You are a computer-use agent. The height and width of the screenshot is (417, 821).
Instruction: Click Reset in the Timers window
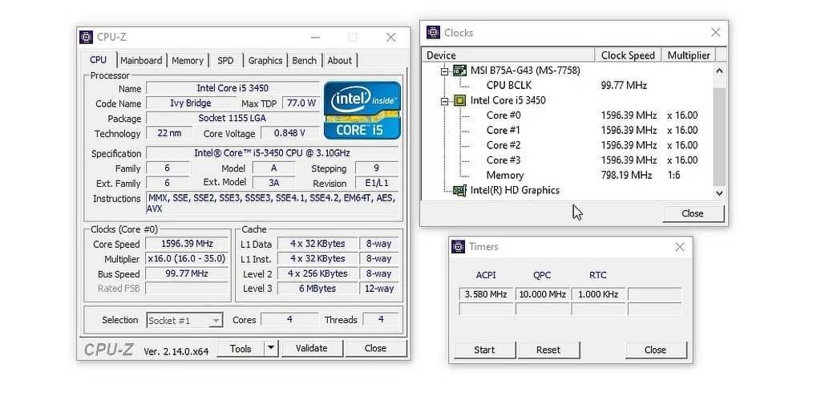(548, 350)
